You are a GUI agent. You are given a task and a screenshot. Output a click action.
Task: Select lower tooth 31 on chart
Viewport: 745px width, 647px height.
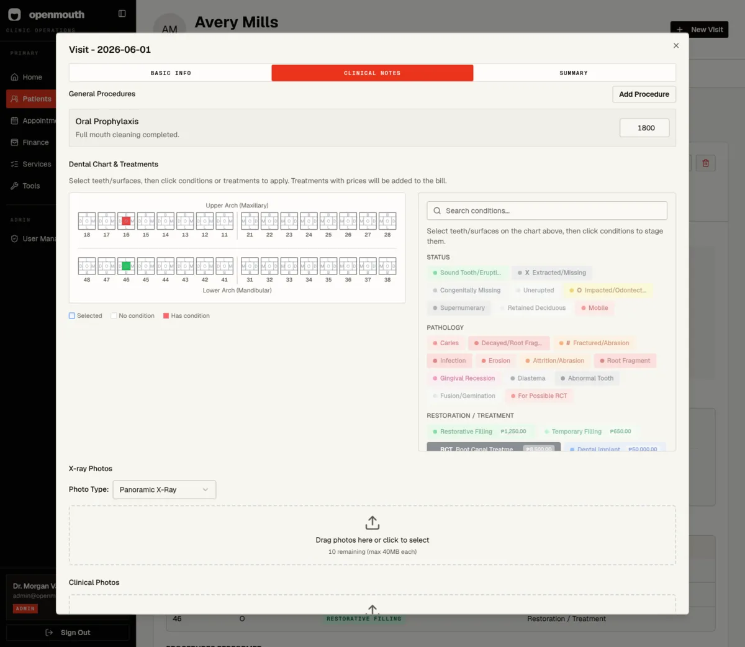pos(250,266)
